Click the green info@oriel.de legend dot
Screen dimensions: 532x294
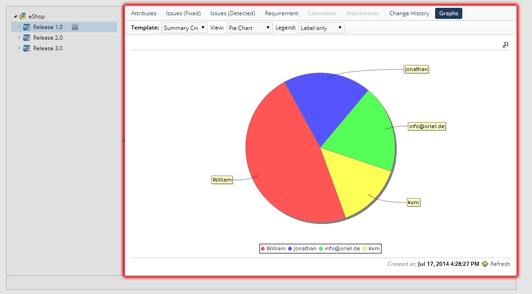click(x=321, y=249)
